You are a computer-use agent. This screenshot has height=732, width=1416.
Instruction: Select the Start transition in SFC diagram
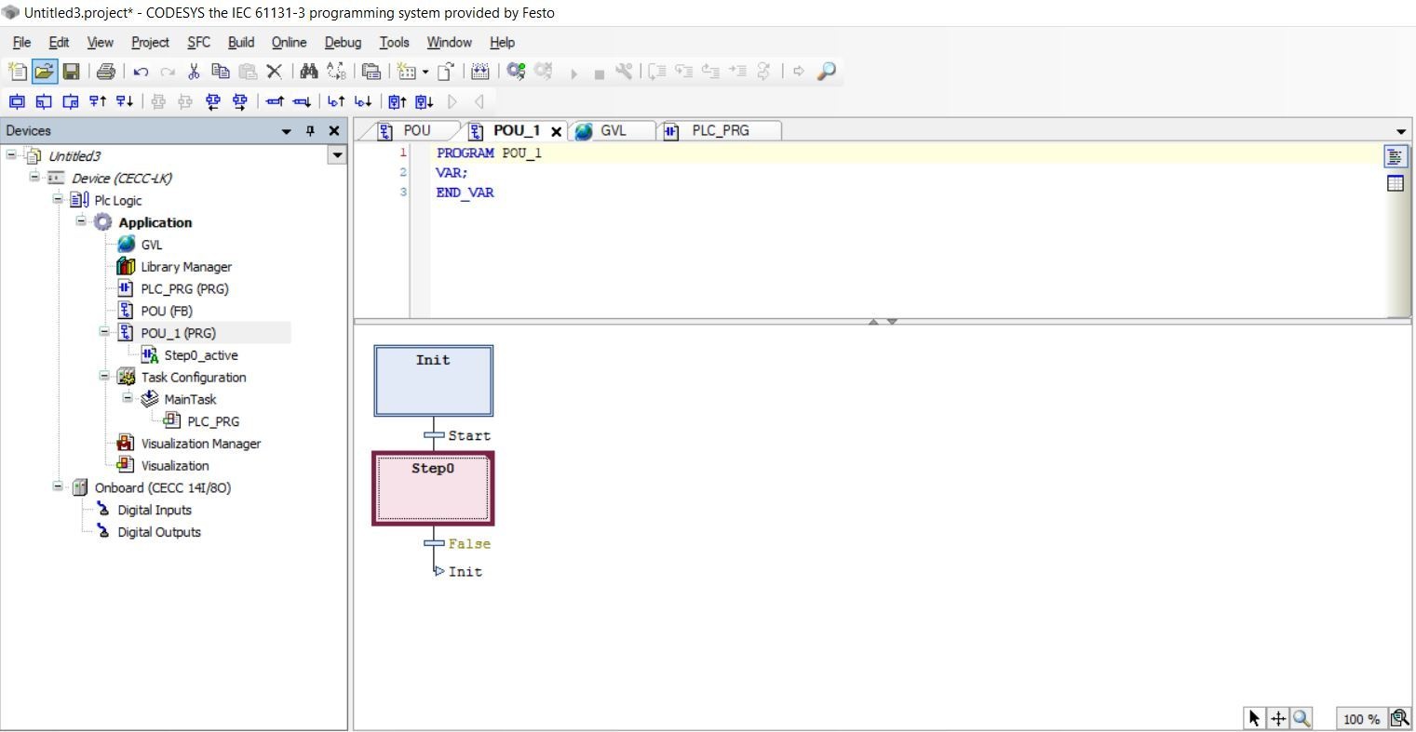coord(434,435)
